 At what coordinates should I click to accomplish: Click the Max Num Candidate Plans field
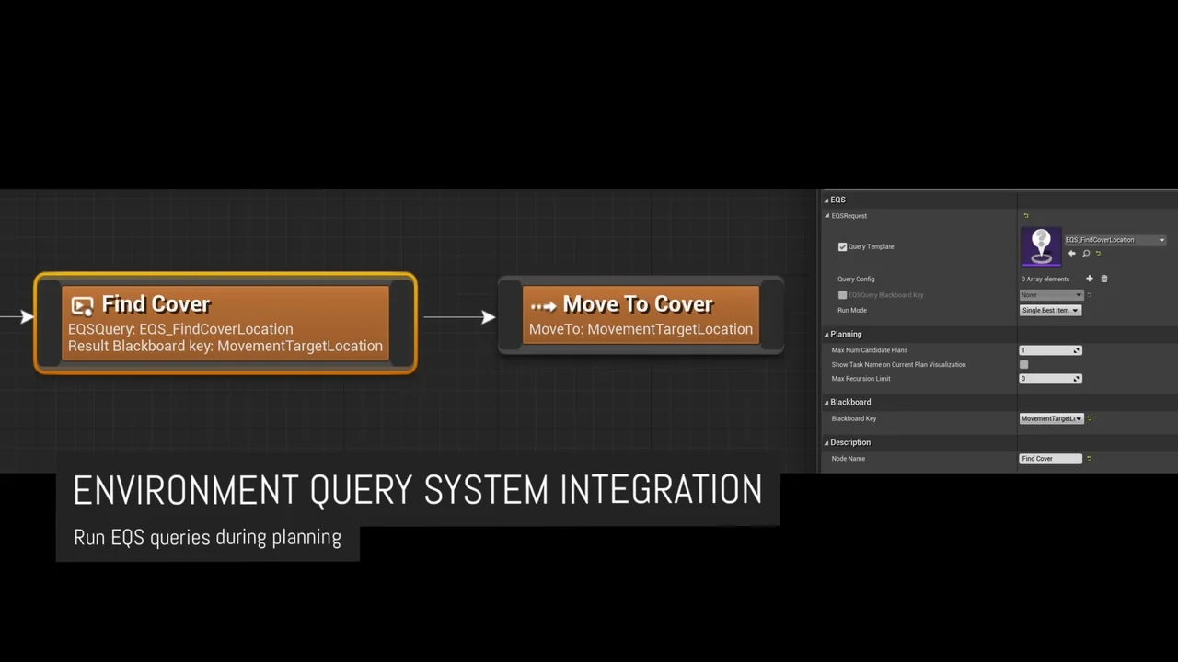pyautogui.click(x=1045, y=350)
